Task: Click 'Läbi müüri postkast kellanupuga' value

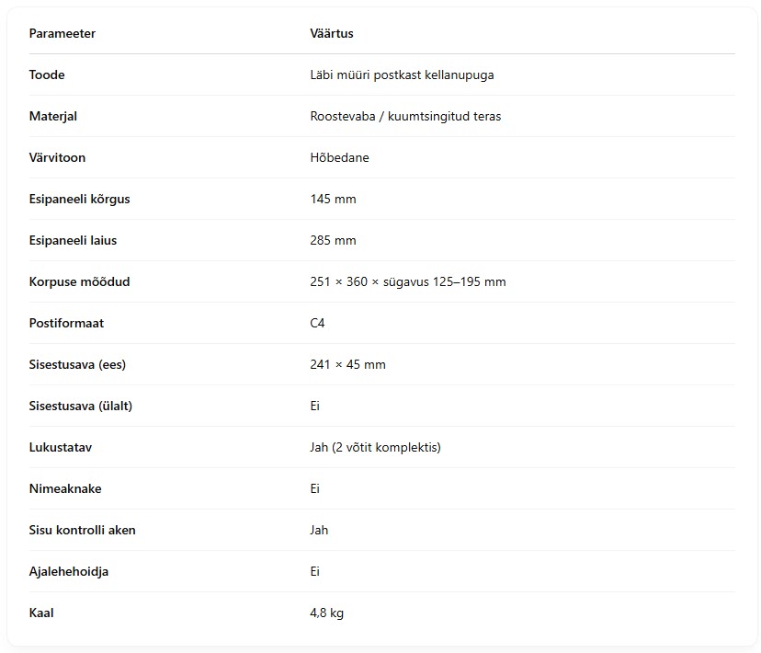Action: click(x=402, y=74)
